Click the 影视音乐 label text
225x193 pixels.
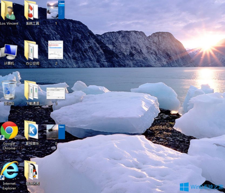point(32,143)
